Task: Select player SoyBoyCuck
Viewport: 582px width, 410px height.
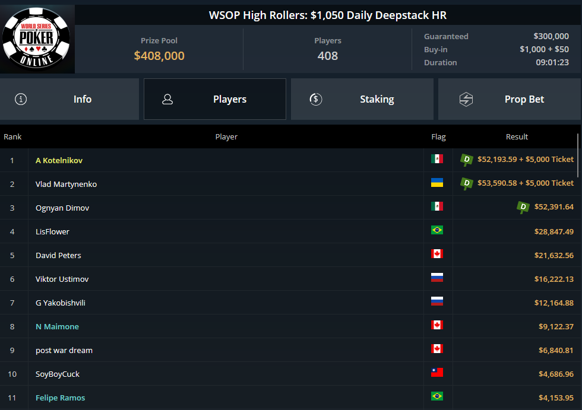Action: [58, 374]
